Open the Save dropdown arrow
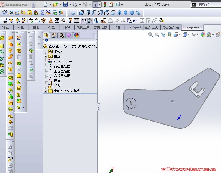 pos(70,5)
